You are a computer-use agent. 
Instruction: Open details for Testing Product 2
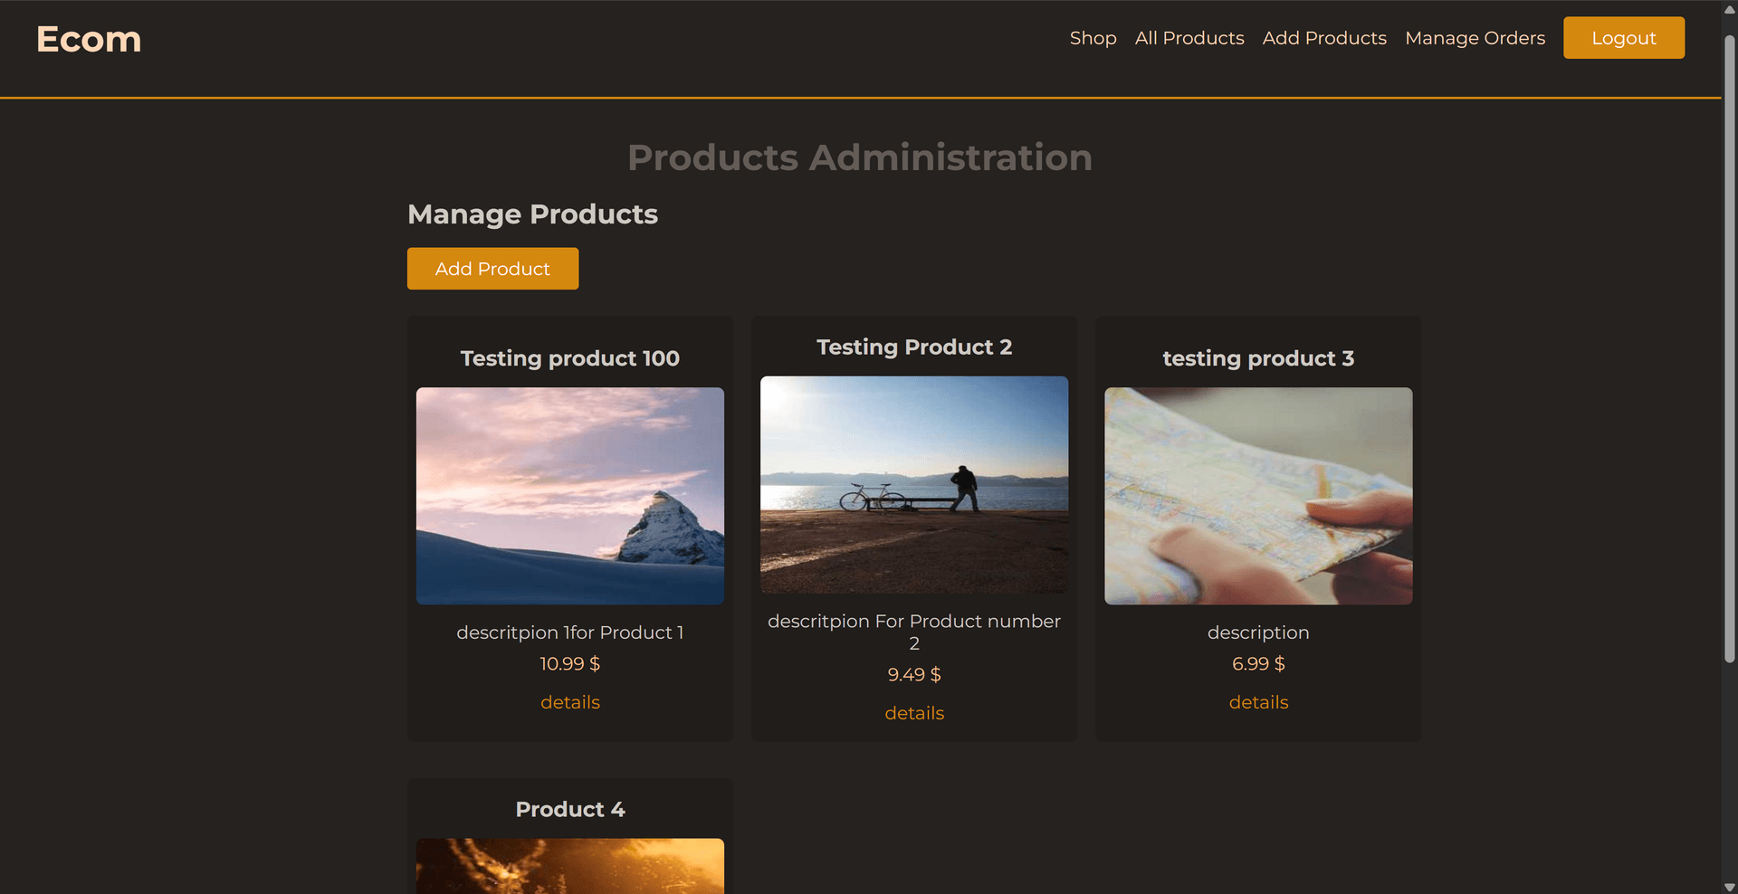[x=914, y=713]
